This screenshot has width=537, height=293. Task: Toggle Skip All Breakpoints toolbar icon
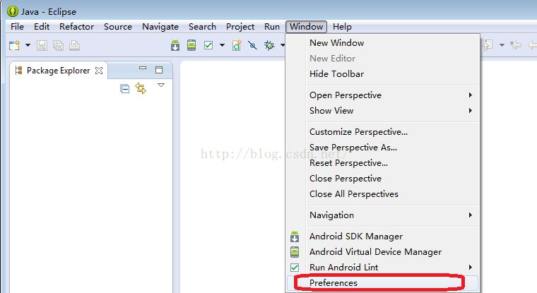click(x=253, y=45)
